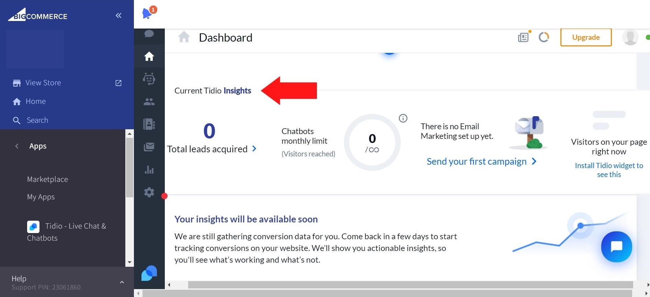Click the chatbots limit info icon
This screenshot has height=297, width=650.
403,118
